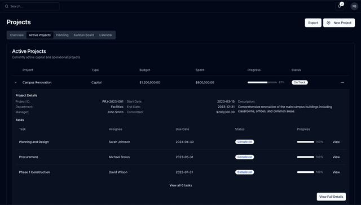Image resolution: width=361 pixels, height=205 pixels.
Task: Click the Type column header
Action: pyautogui.click(x=95, y=70)
